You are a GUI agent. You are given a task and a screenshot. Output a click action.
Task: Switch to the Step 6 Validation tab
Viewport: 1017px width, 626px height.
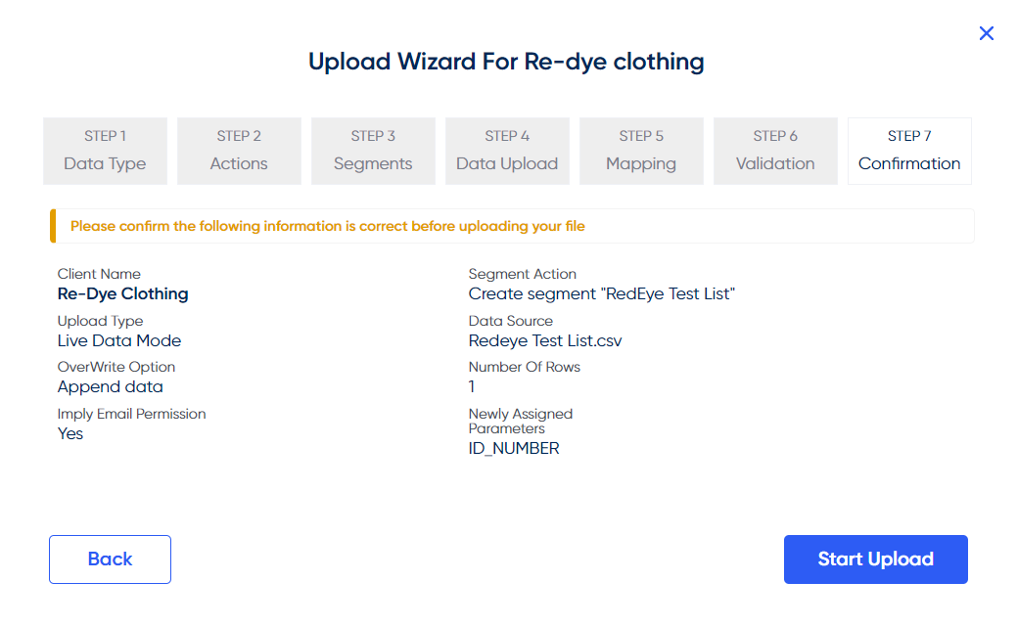pyautogui.click(x=775, y=151)
